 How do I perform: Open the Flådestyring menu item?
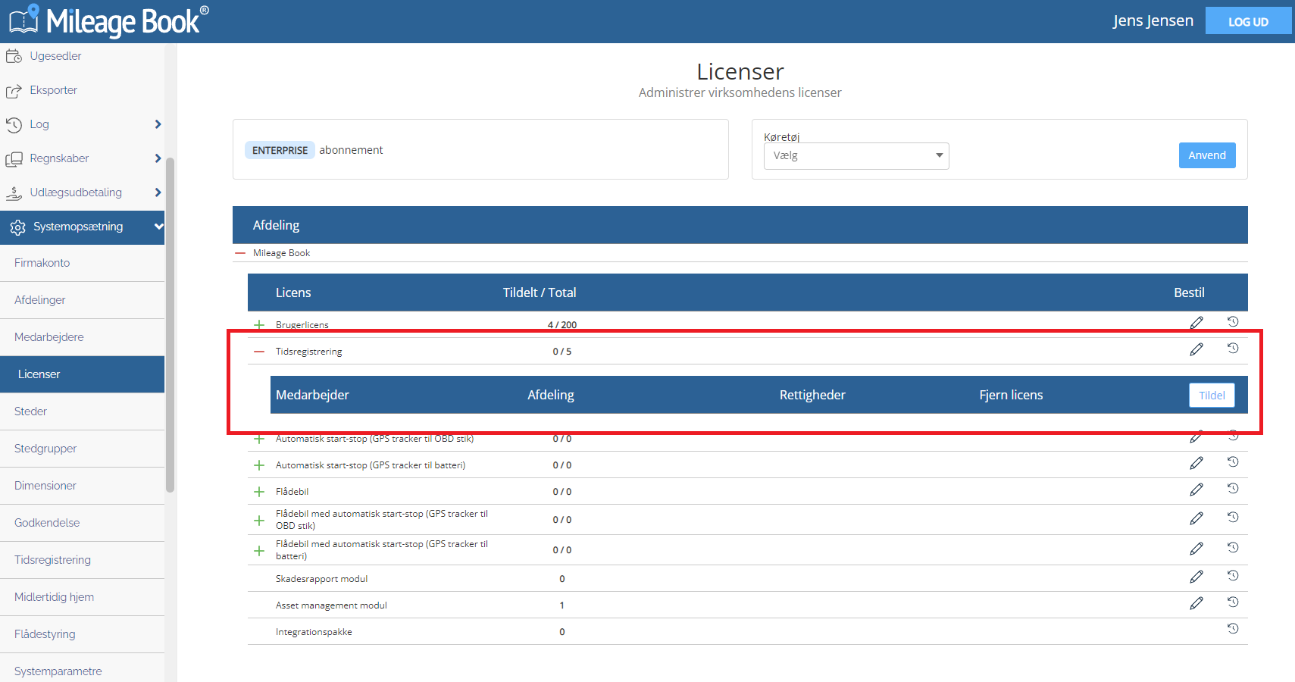[82, 634]
